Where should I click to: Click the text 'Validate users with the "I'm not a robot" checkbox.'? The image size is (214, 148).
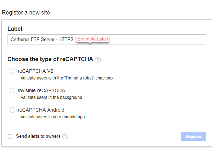pos(67,78)
